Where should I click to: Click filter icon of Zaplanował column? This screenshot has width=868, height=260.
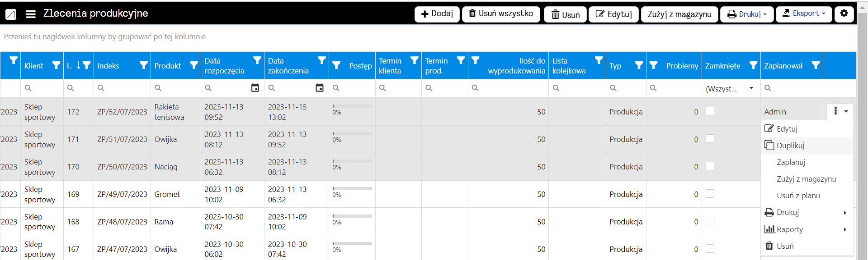816,65
